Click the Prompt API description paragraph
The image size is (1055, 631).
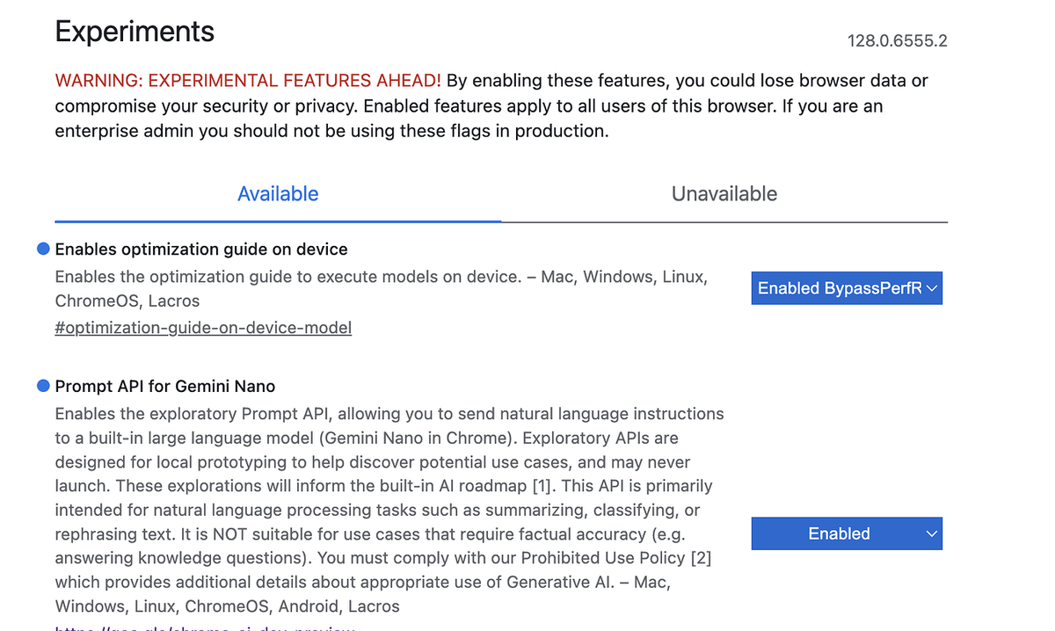[389, 510]
